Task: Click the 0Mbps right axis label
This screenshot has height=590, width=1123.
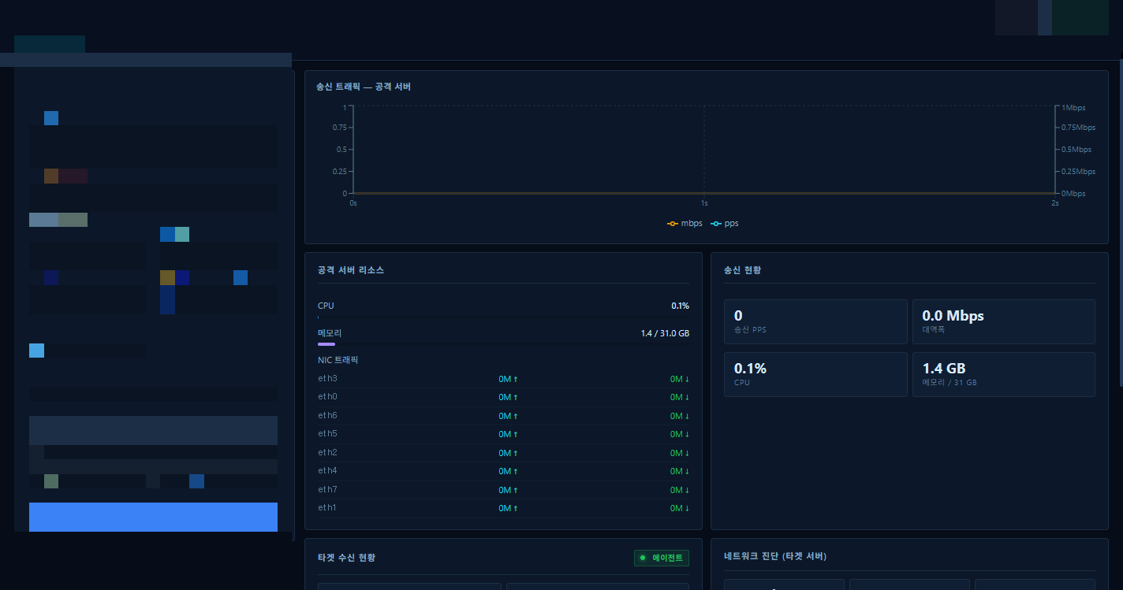Action: [1073, 194]
